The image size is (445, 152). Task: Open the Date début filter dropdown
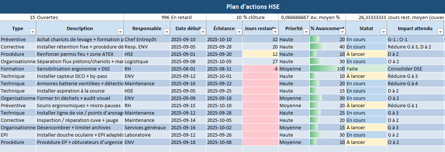pyautogui.click(x=202, y=32)
